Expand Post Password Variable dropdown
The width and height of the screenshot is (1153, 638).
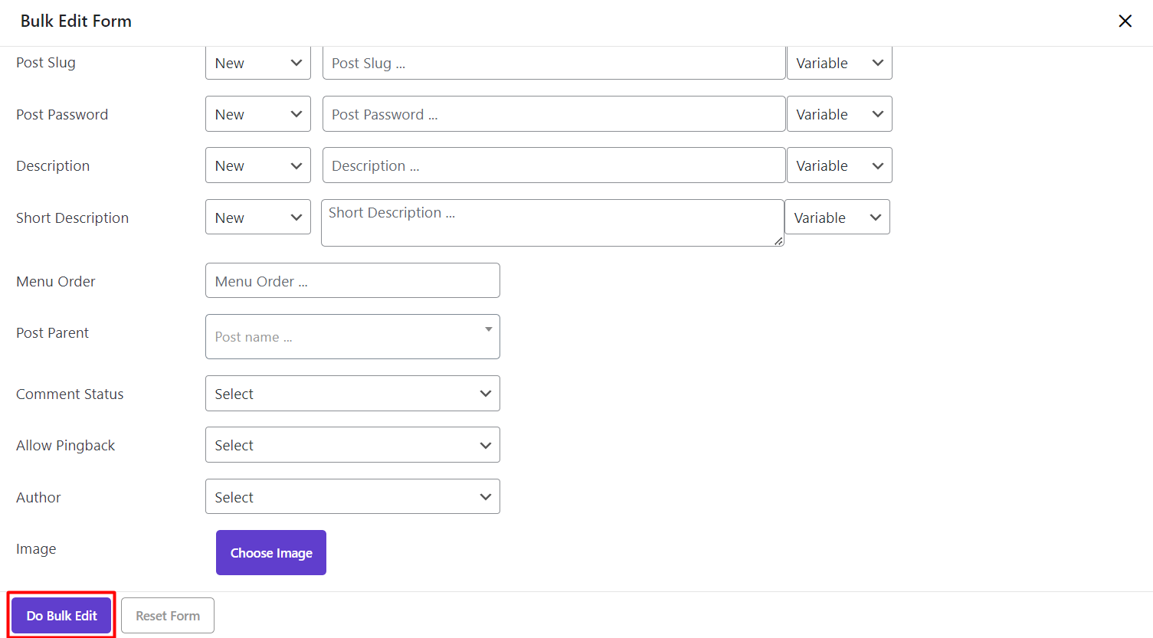point(839,114)
